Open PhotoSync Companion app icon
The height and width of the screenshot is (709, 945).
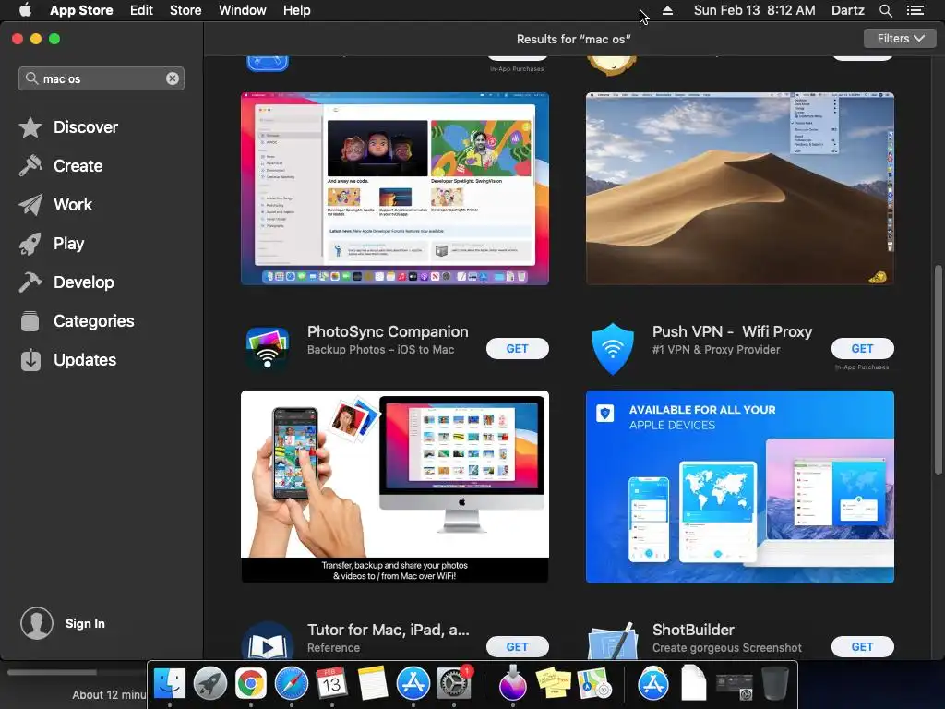[x=268, y=348]
